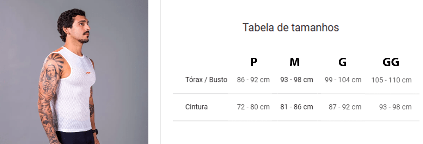Select the GG size column header

(391, 62)
